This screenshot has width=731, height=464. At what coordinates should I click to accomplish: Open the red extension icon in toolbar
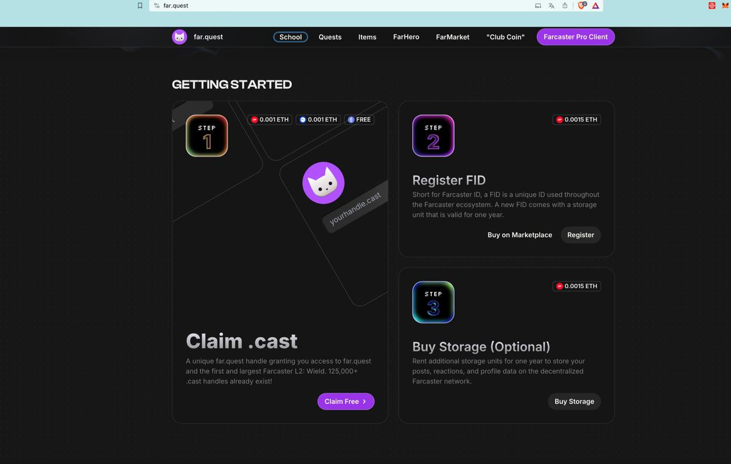click(x=712, y=6)
